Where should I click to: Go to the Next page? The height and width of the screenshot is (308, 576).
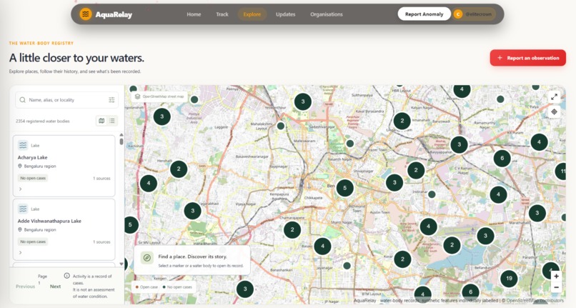point(56,287)
